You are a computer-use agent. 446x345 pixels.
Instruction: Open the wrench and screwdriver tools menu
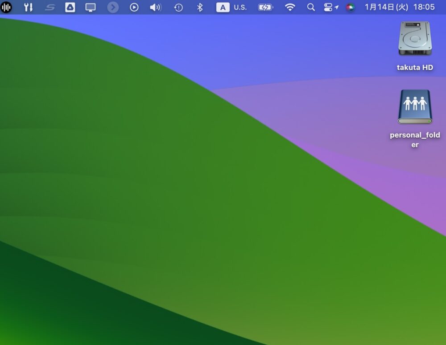(28, 7)
